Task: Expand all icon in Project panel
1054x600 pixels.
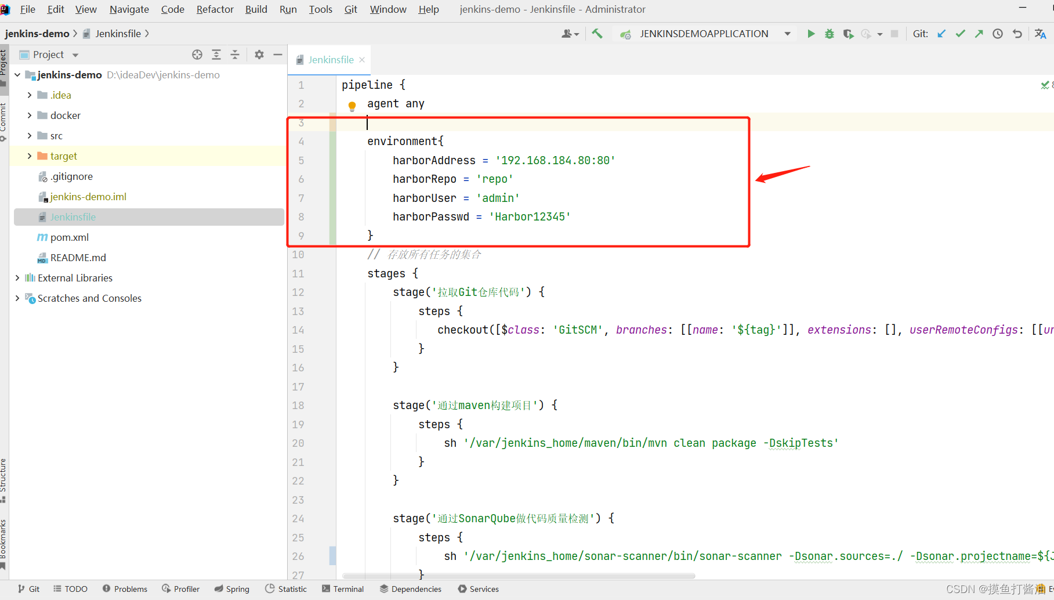Action: point(216,55)
